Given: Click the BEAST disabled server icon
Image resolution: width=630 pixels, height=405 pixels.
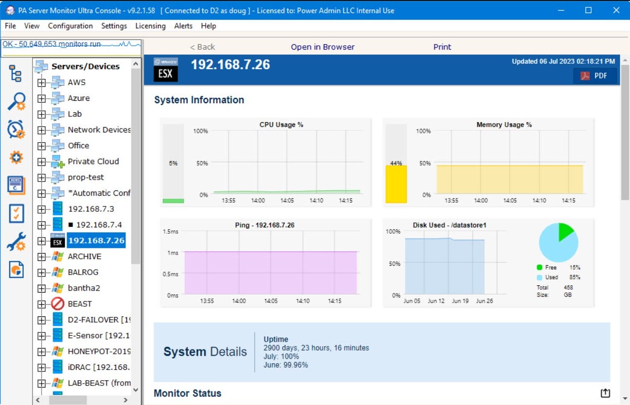Looking at the screenshot, I should pos(58,304).
